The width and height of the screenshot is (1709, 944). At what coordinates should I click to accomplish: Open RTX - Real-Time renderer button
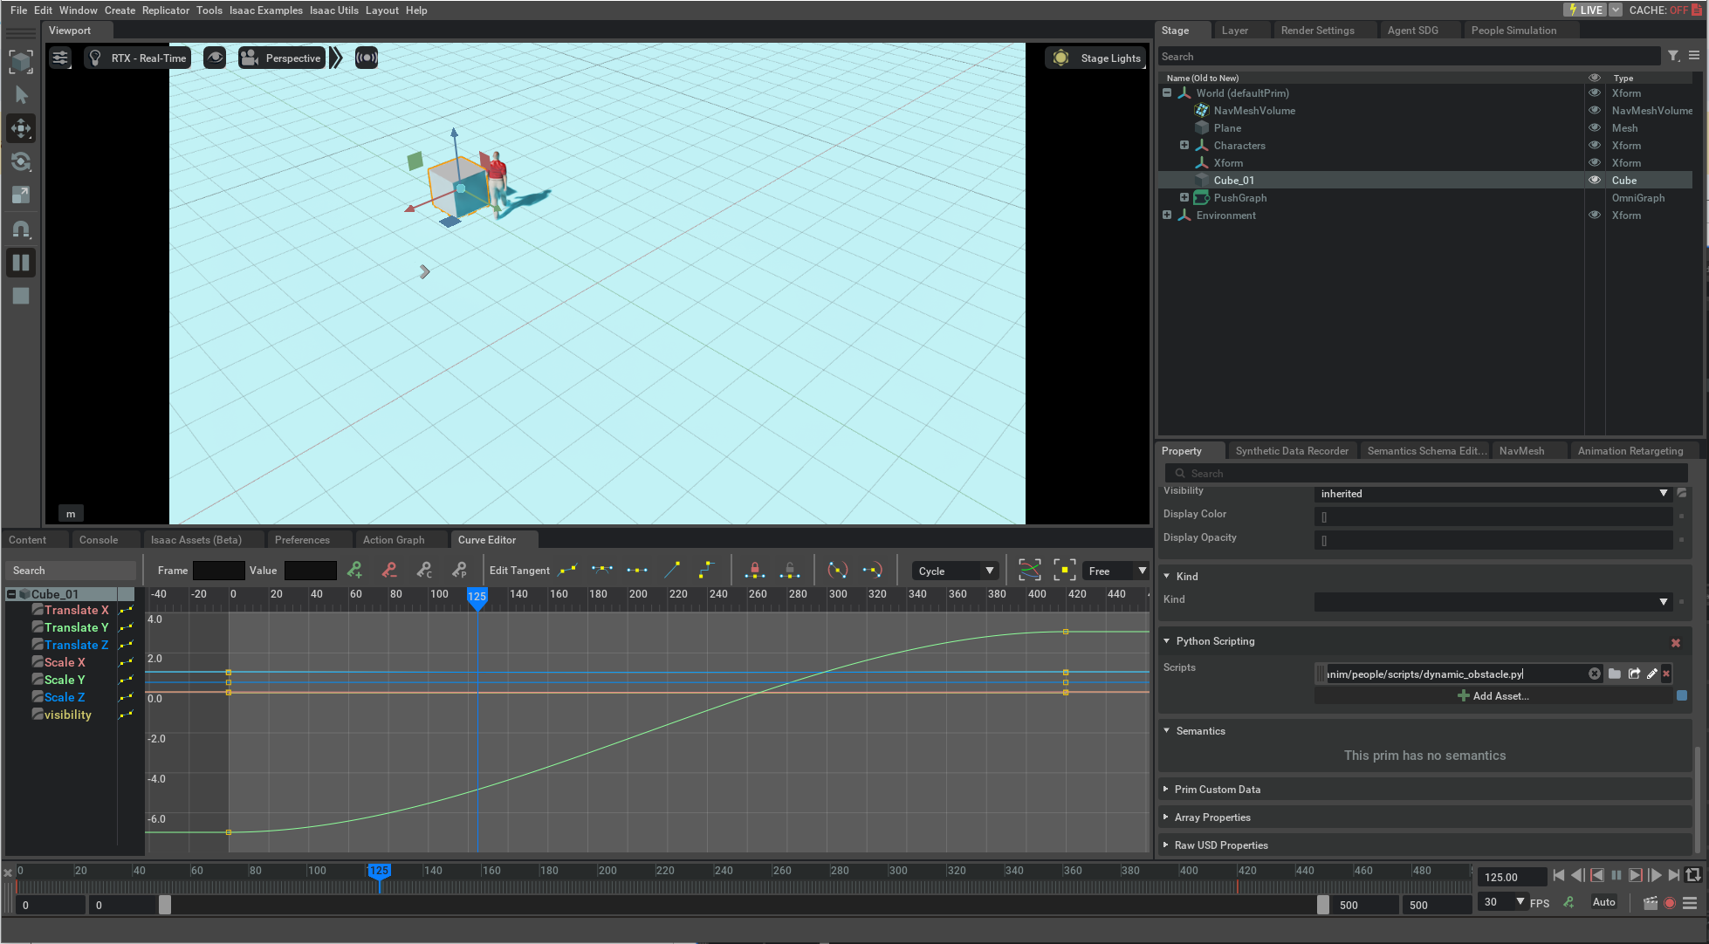[x=137, y=58]
